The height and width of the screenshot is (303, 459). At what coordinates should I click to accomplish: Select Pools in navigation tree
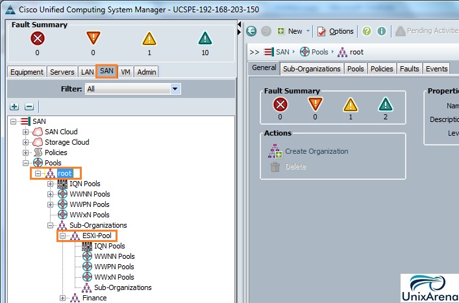point(53,163)
